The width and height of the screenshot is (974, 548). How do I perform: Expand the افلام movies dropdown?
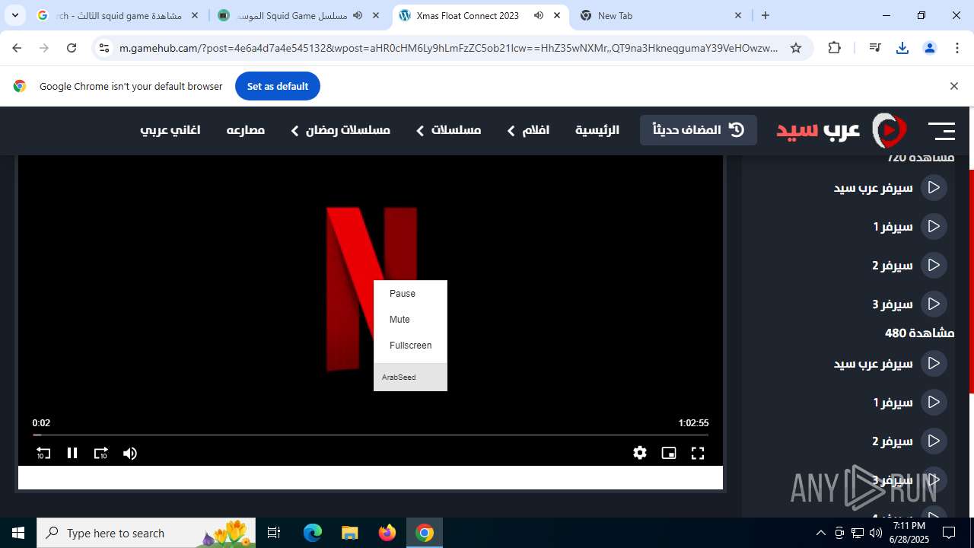(x=528, y=130)
